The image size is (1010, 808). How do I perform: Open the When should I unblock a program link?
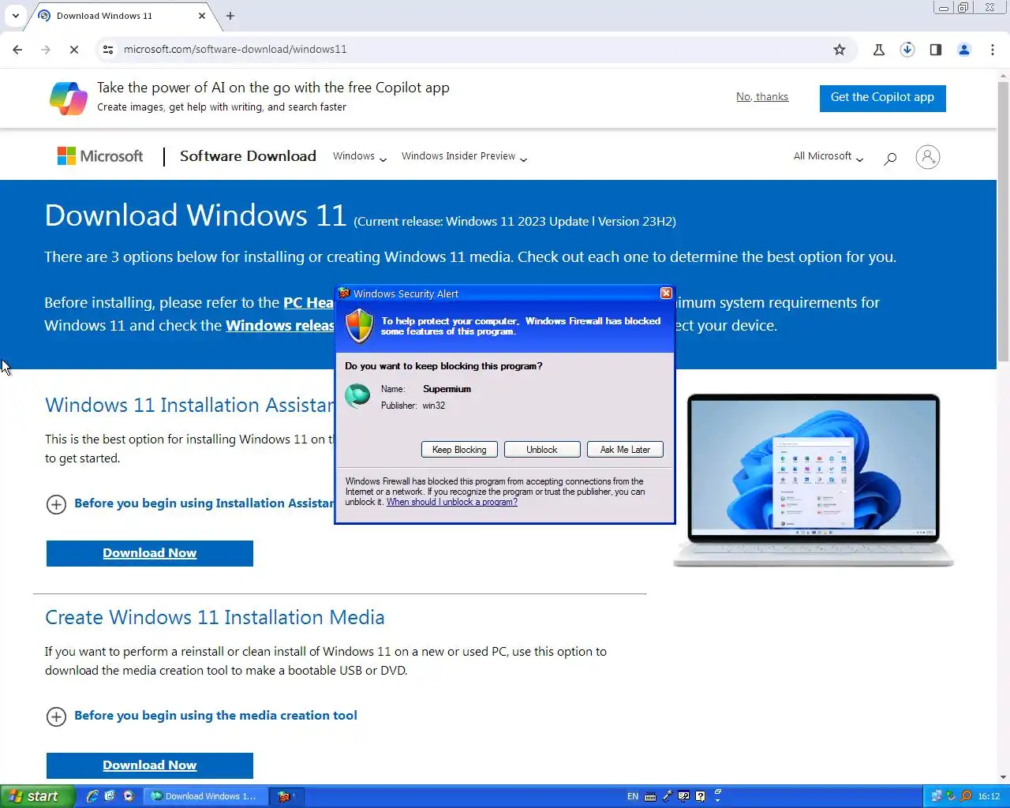[452, 502]
